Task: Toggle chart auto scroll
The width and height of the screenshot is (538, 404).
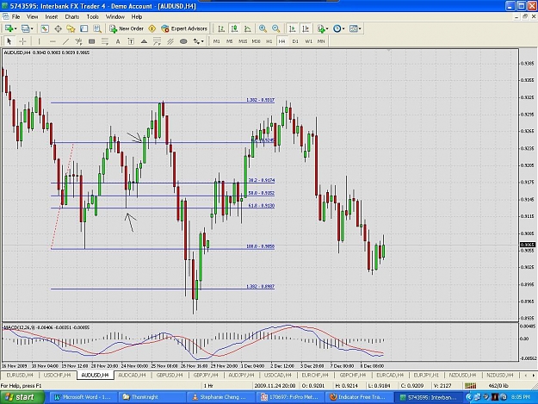Action: click(293, 28)
